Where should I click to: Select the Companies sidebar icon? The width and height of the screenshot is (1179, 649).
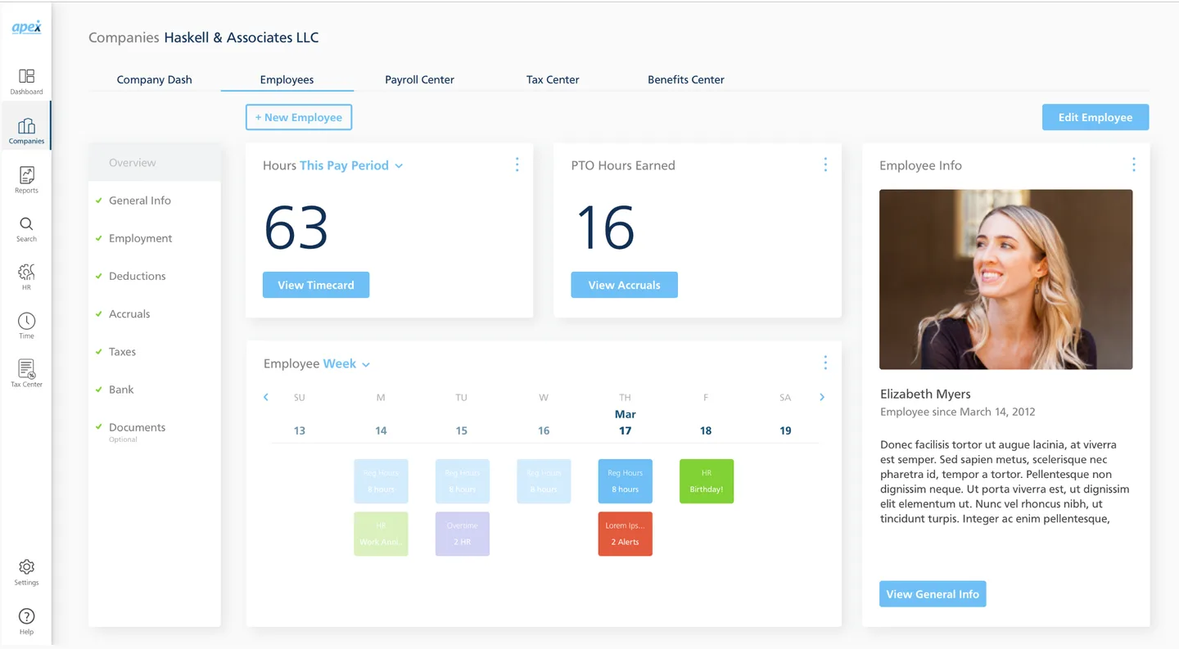pyautogui.click(x=26, y=128)
